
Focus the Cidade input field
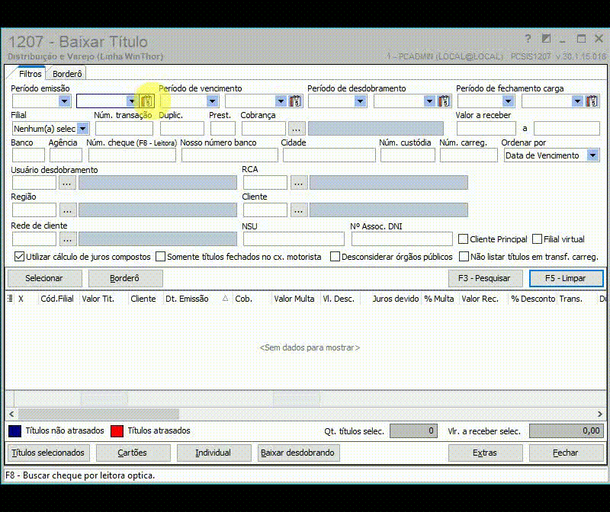[329, 155]
